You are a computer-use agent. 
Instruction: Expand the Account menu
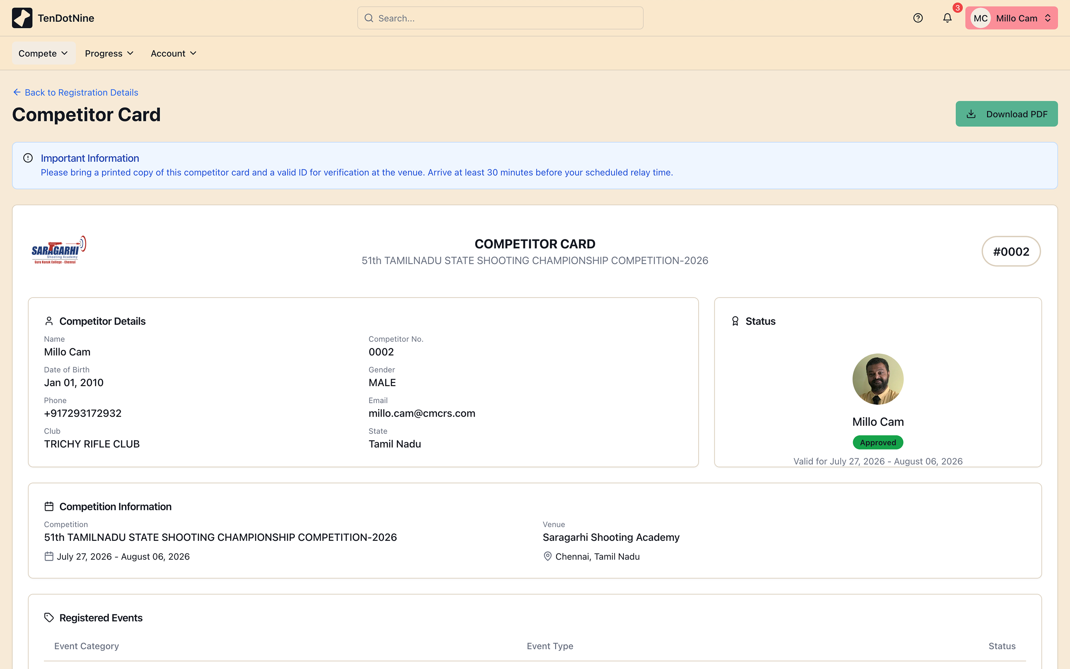coord(174,53)
